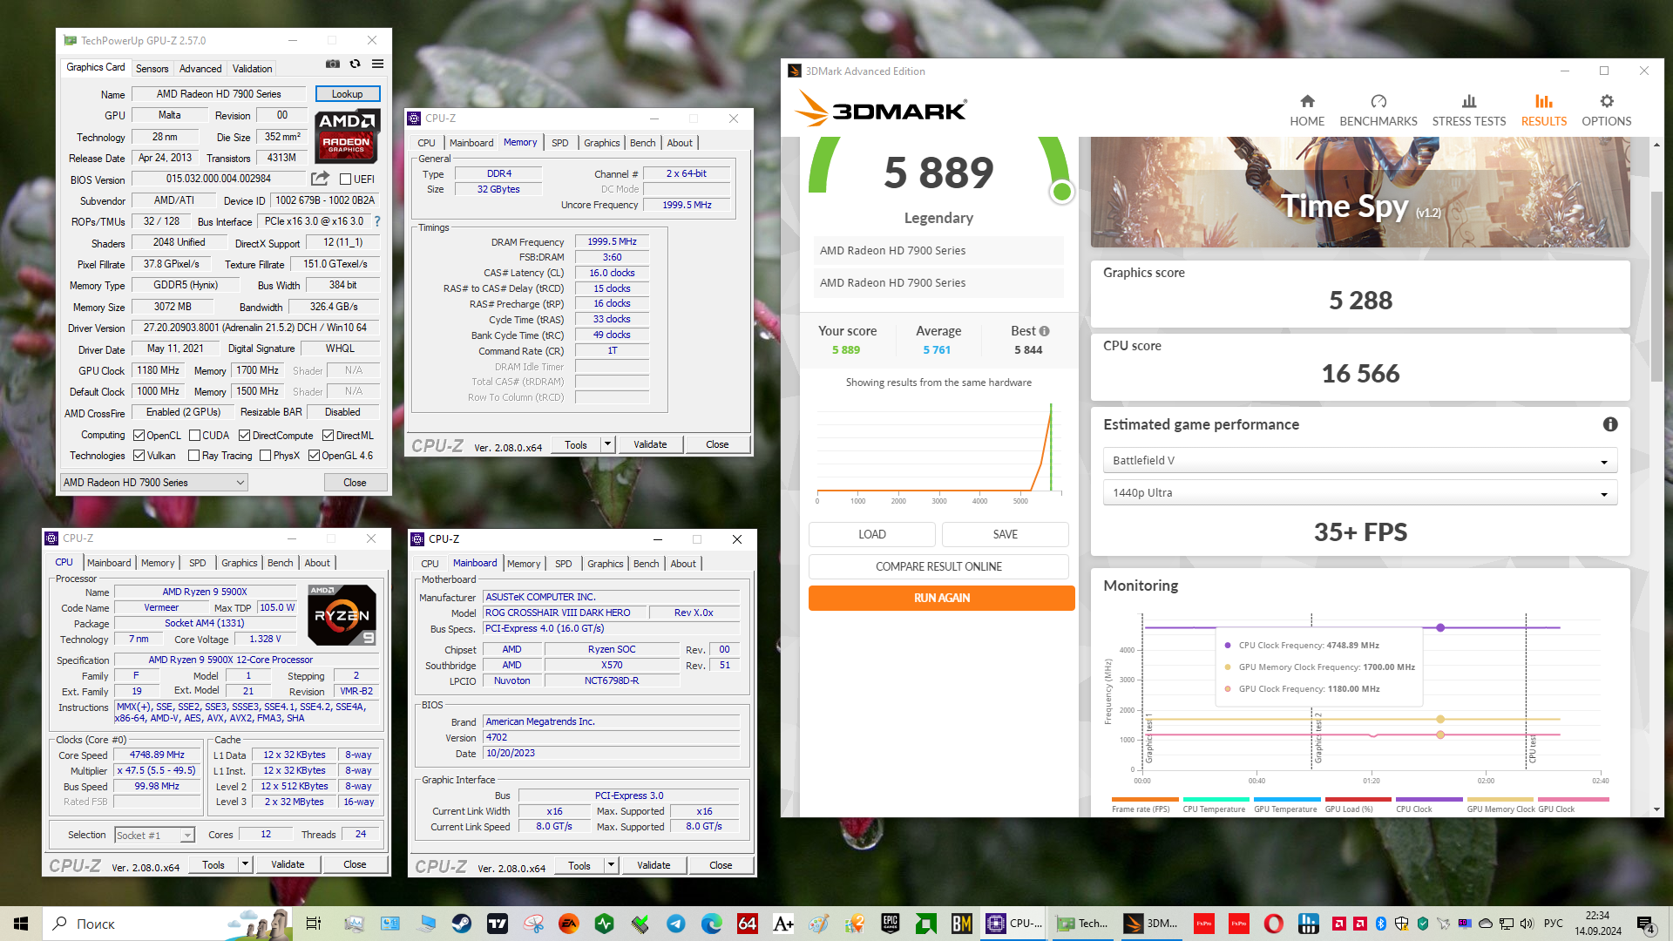The image size is (1673, 941).
Task: Open OPTIONS gear in 3DMark
Action: click(1606, 111)
